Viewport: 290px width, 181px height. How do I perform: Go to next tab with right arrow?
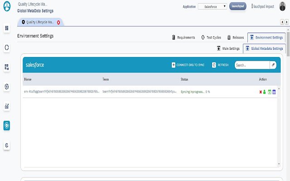(x=287, y=22)
